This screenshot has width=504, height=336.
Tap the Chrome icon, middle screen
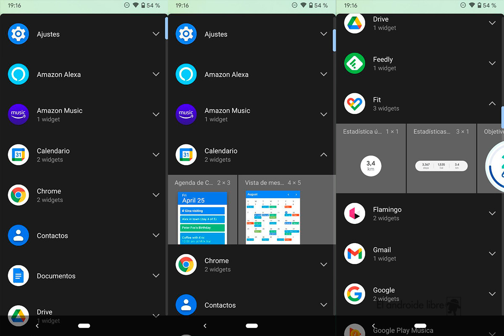[186, 265]
